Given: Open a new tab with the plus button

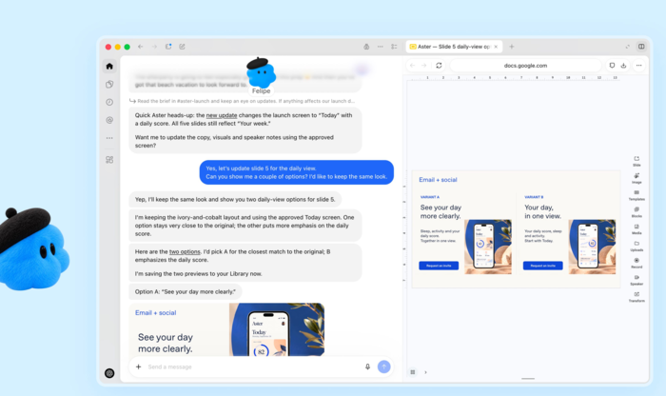Looking at the screenshot, I should point(512,47).
